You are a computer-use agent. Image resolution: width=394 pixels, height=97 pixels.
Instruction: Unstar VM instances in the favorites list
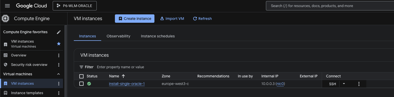tap(59, 44)
